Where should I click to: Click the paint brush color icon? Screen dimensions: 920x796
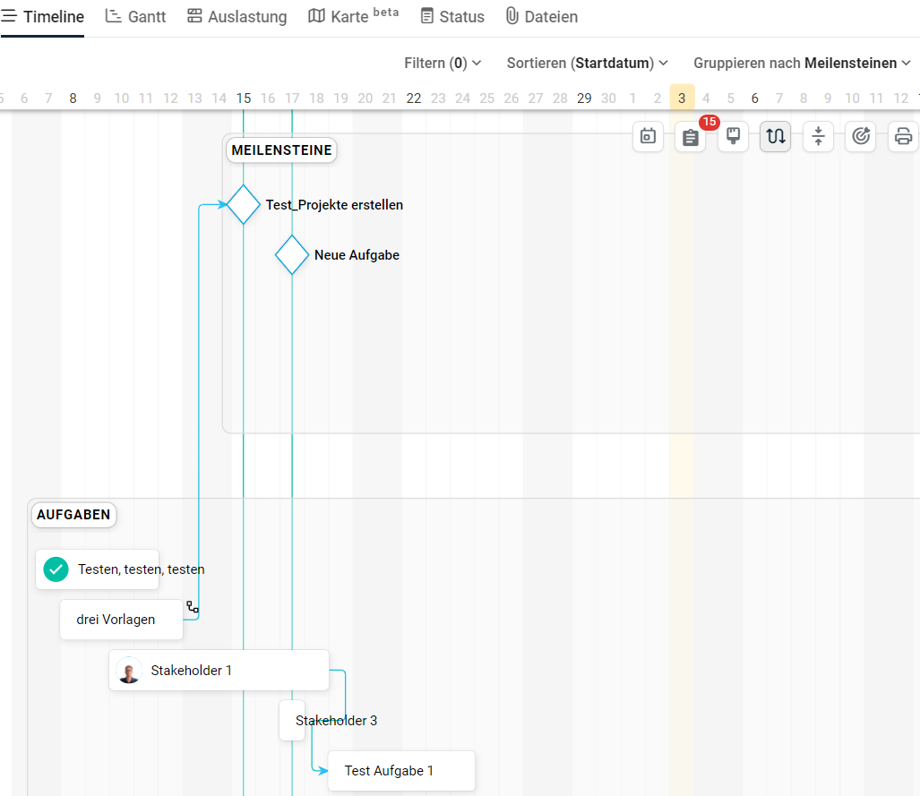click(733, 137)
